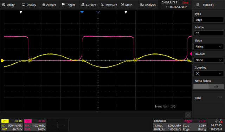This screenshot has width=225, height=132.
Task: Click the blue trigger position marker
Action: pyautogui.click(x=82, y=12)
